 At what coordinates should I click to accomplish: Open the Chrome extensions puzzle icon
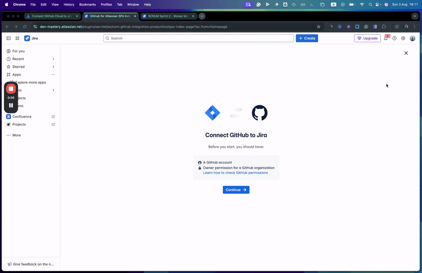point(384,27)
